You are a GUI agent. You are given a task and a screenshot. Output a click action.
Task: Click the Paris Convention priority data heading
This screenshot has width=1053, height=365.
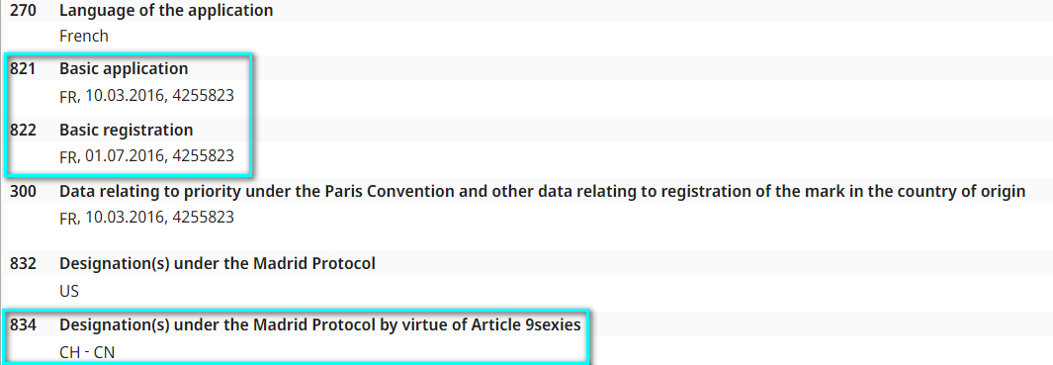[543, 192]
